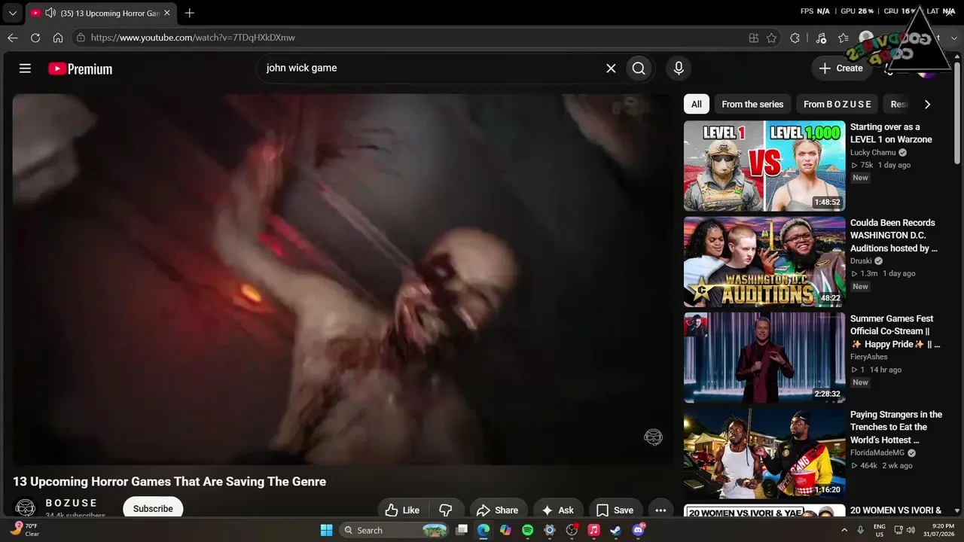This screenshot has width=964, height=542.
Task: Show more filter chips with right arrow
Action: [x=927, y=105]
